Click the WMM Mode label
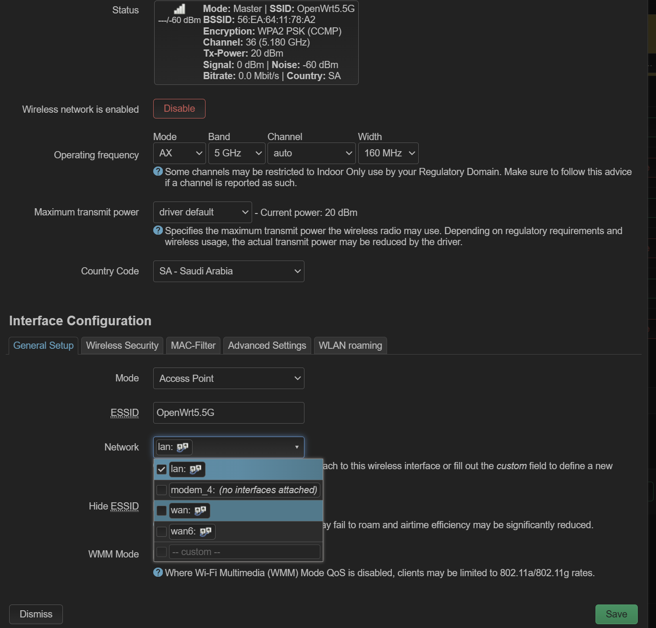 click(113, 554)
